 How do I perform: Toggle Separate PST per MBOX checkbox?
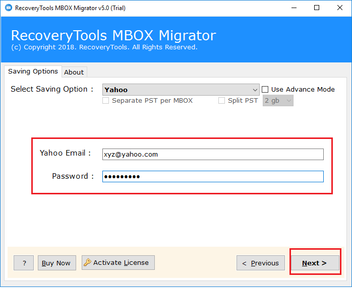click(x=106, y=100)
